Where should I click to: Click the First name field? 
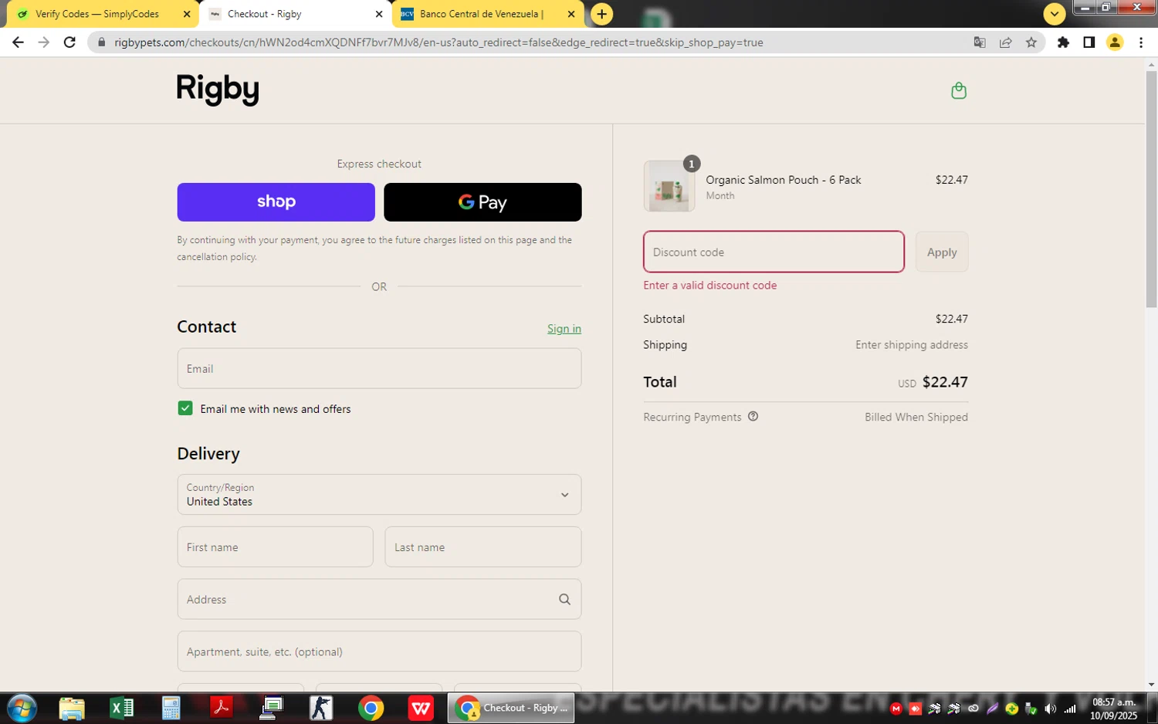point(275,547)
